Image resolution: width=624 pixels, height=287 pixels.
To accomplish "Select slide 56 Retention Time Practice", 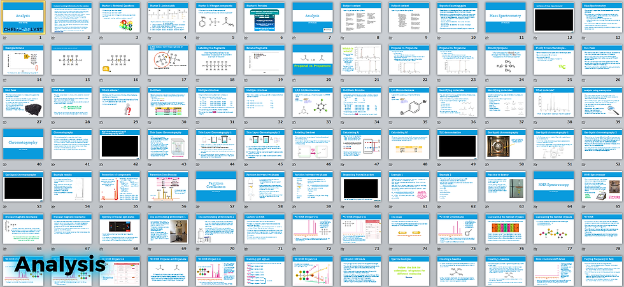I will click(x=167, y=186).
